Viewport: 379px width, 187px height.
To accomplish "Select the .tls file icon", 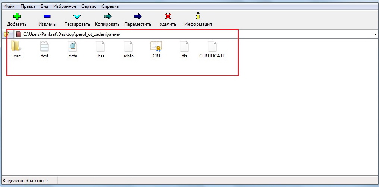I will (x=184, y=46).
